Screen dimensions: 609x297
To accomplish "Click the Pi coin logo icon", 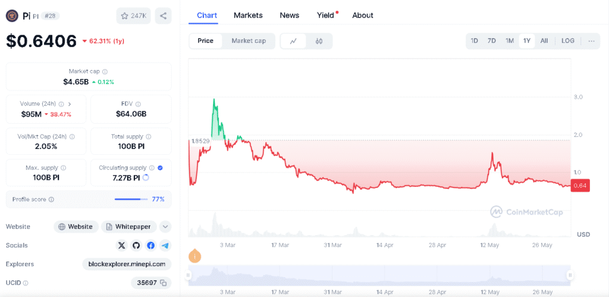I will coord(13,16).
